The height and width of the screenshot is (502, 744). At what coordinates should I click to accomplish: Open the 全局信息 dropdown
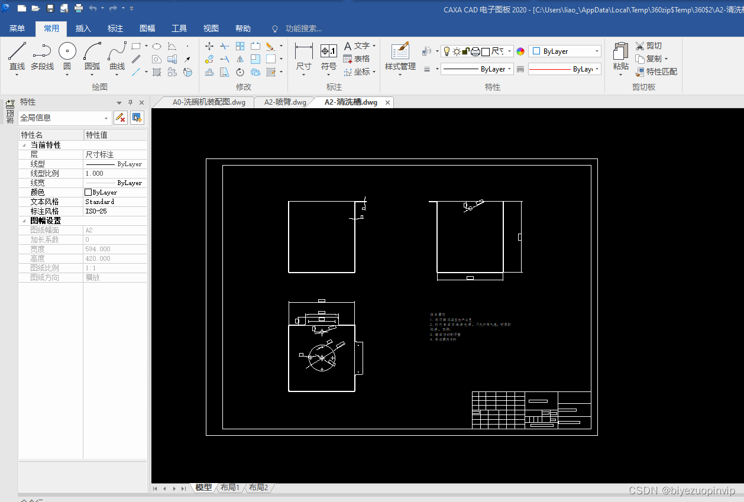(65, 118)
